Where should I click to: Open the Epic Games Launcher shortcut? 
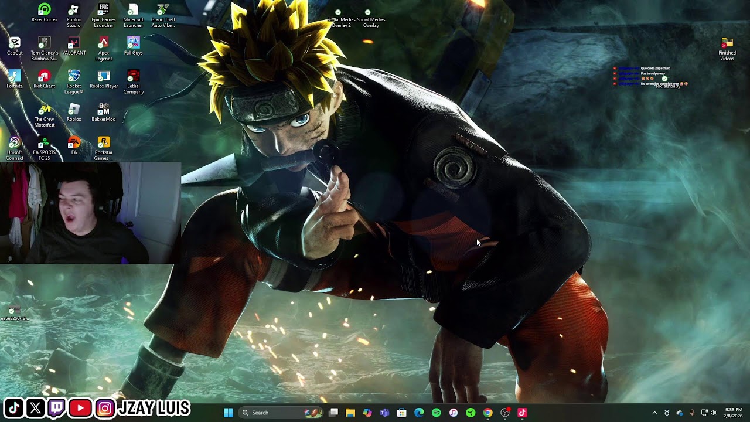click(x=104, y=16)
